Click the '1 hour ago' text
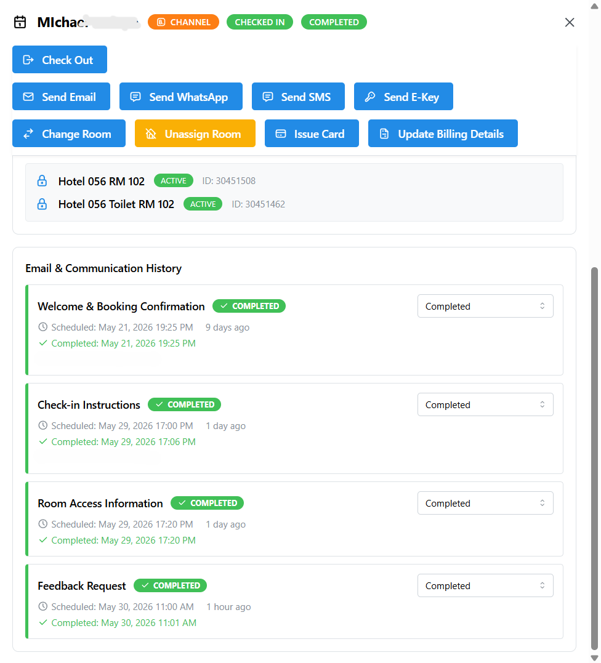The width and height of the screenshot is (601, 663). coord(229,607)
